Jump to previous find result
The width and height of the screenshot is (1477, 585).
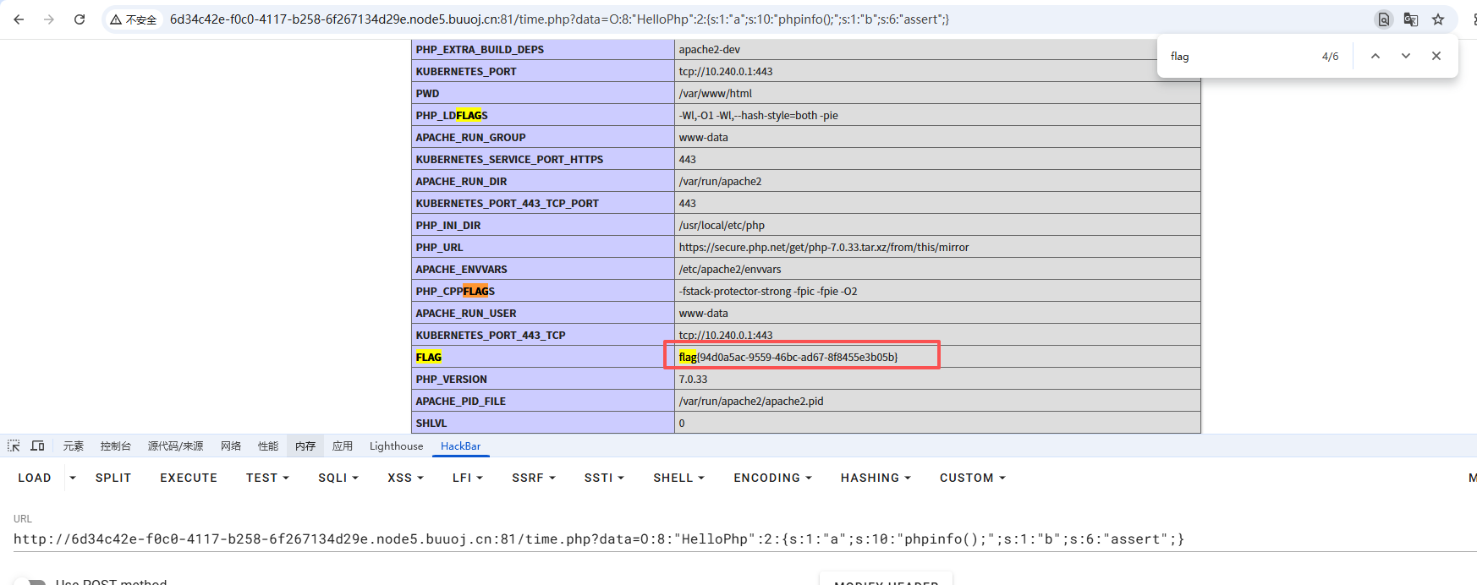click(1375, 56)
